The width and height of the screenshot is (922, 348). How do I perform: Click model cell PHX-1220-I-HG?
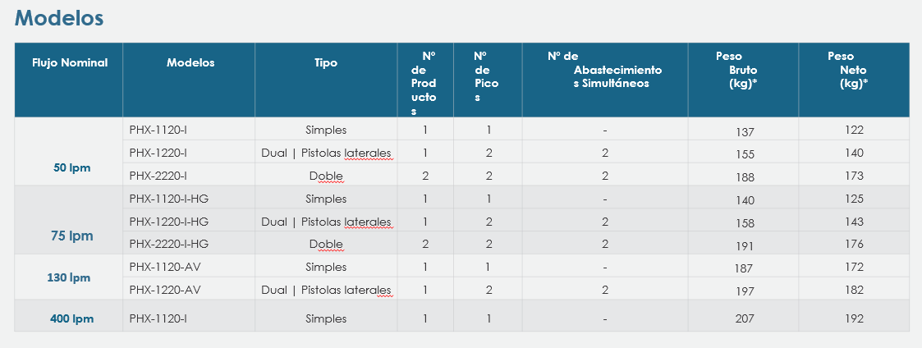pos(168,222)
